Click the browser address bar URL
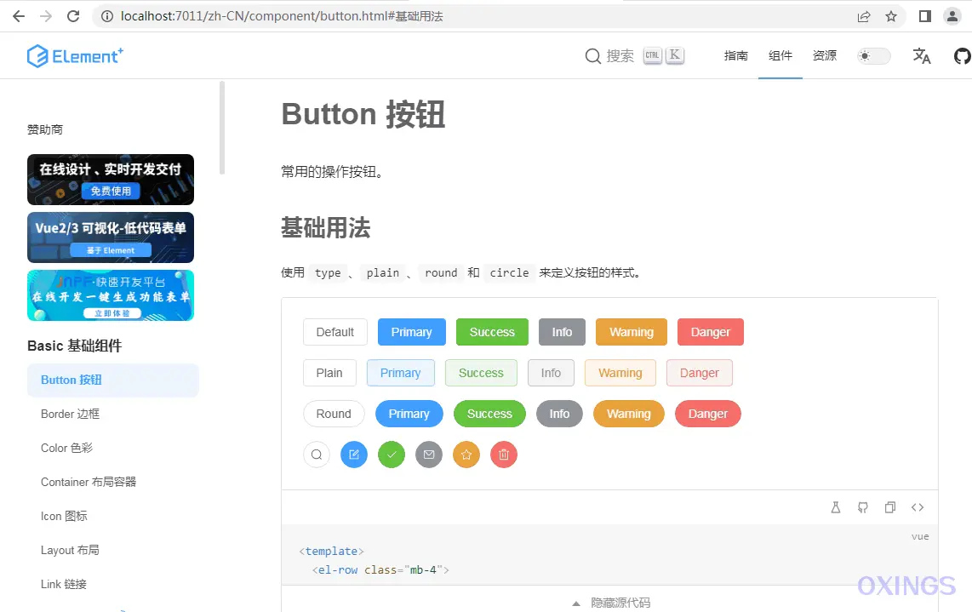 pos(282,16)
